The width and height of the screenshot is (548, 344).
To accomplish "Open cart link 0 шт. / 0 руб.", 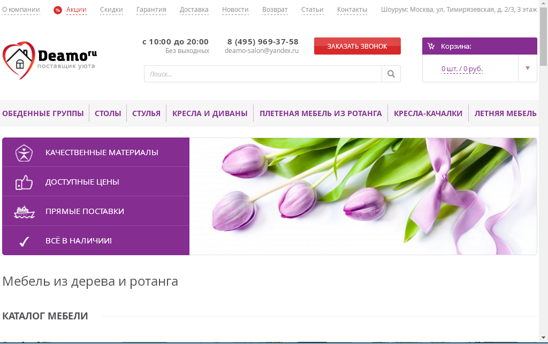I will point(462,69).
